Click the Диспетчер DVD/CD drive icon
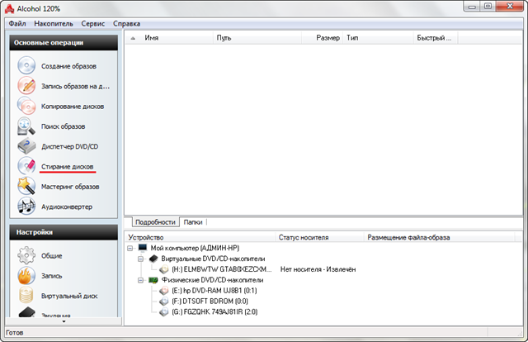Image resolution: width=528 pixels, height=342 pixels. pos(26,145)
